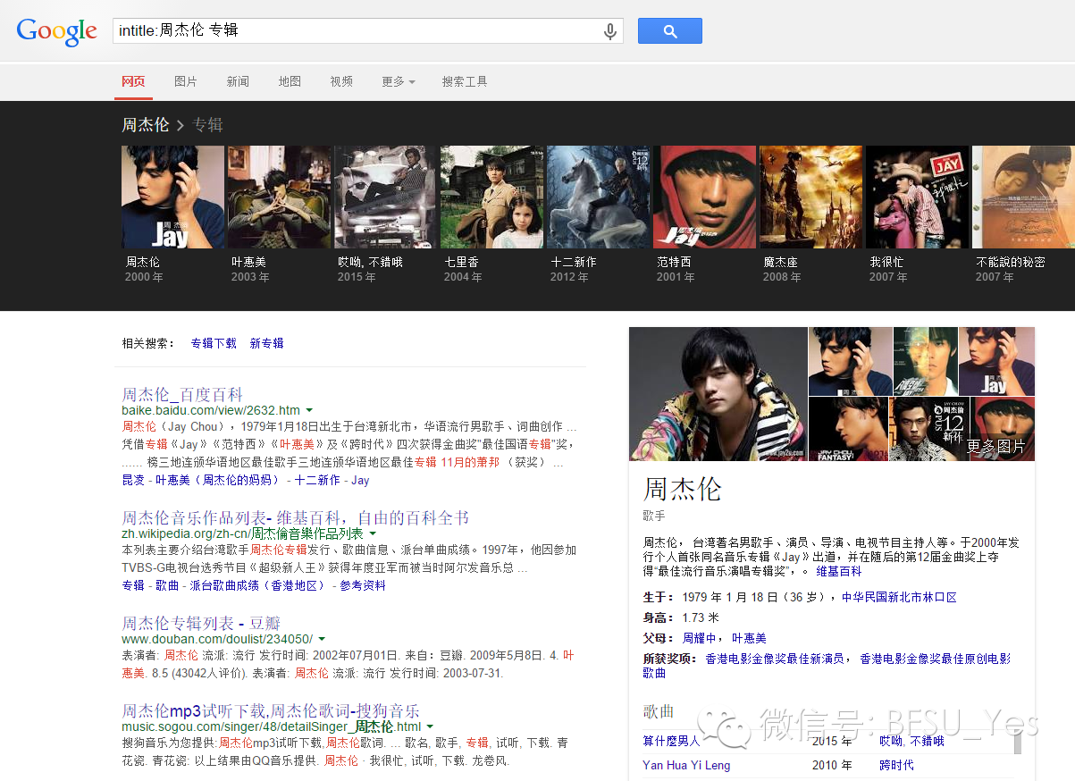Click 香港电影金像奖最佳新演员 award link
Screen dimensions: 1075x781
(775, 659)
